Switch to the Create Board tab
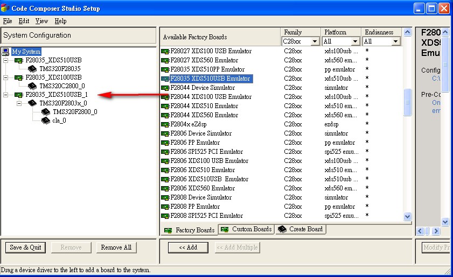This screenshot has width=453, height=277. click(x=301, y=229)
